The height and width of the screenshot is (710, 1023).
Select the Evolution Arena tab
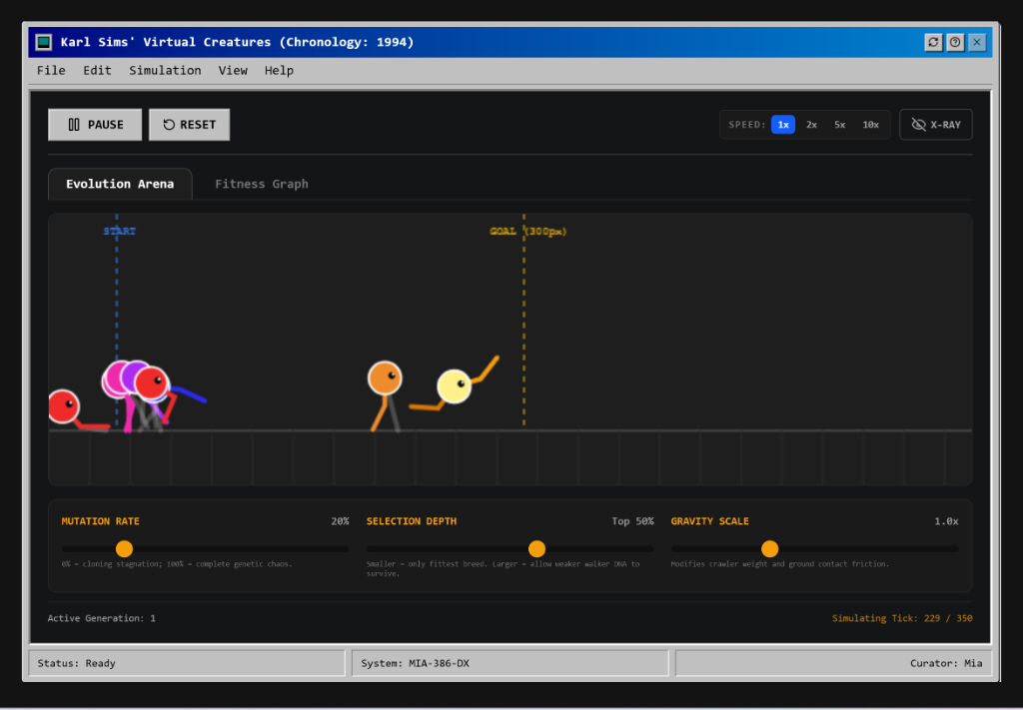[x=120, y=184]
